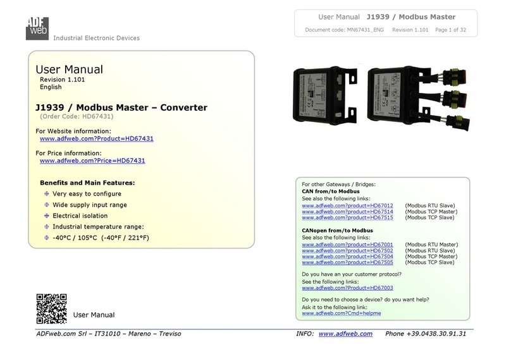Open the www.adfweb.com?Product=HD67431 website link

[x=97, y=138]
